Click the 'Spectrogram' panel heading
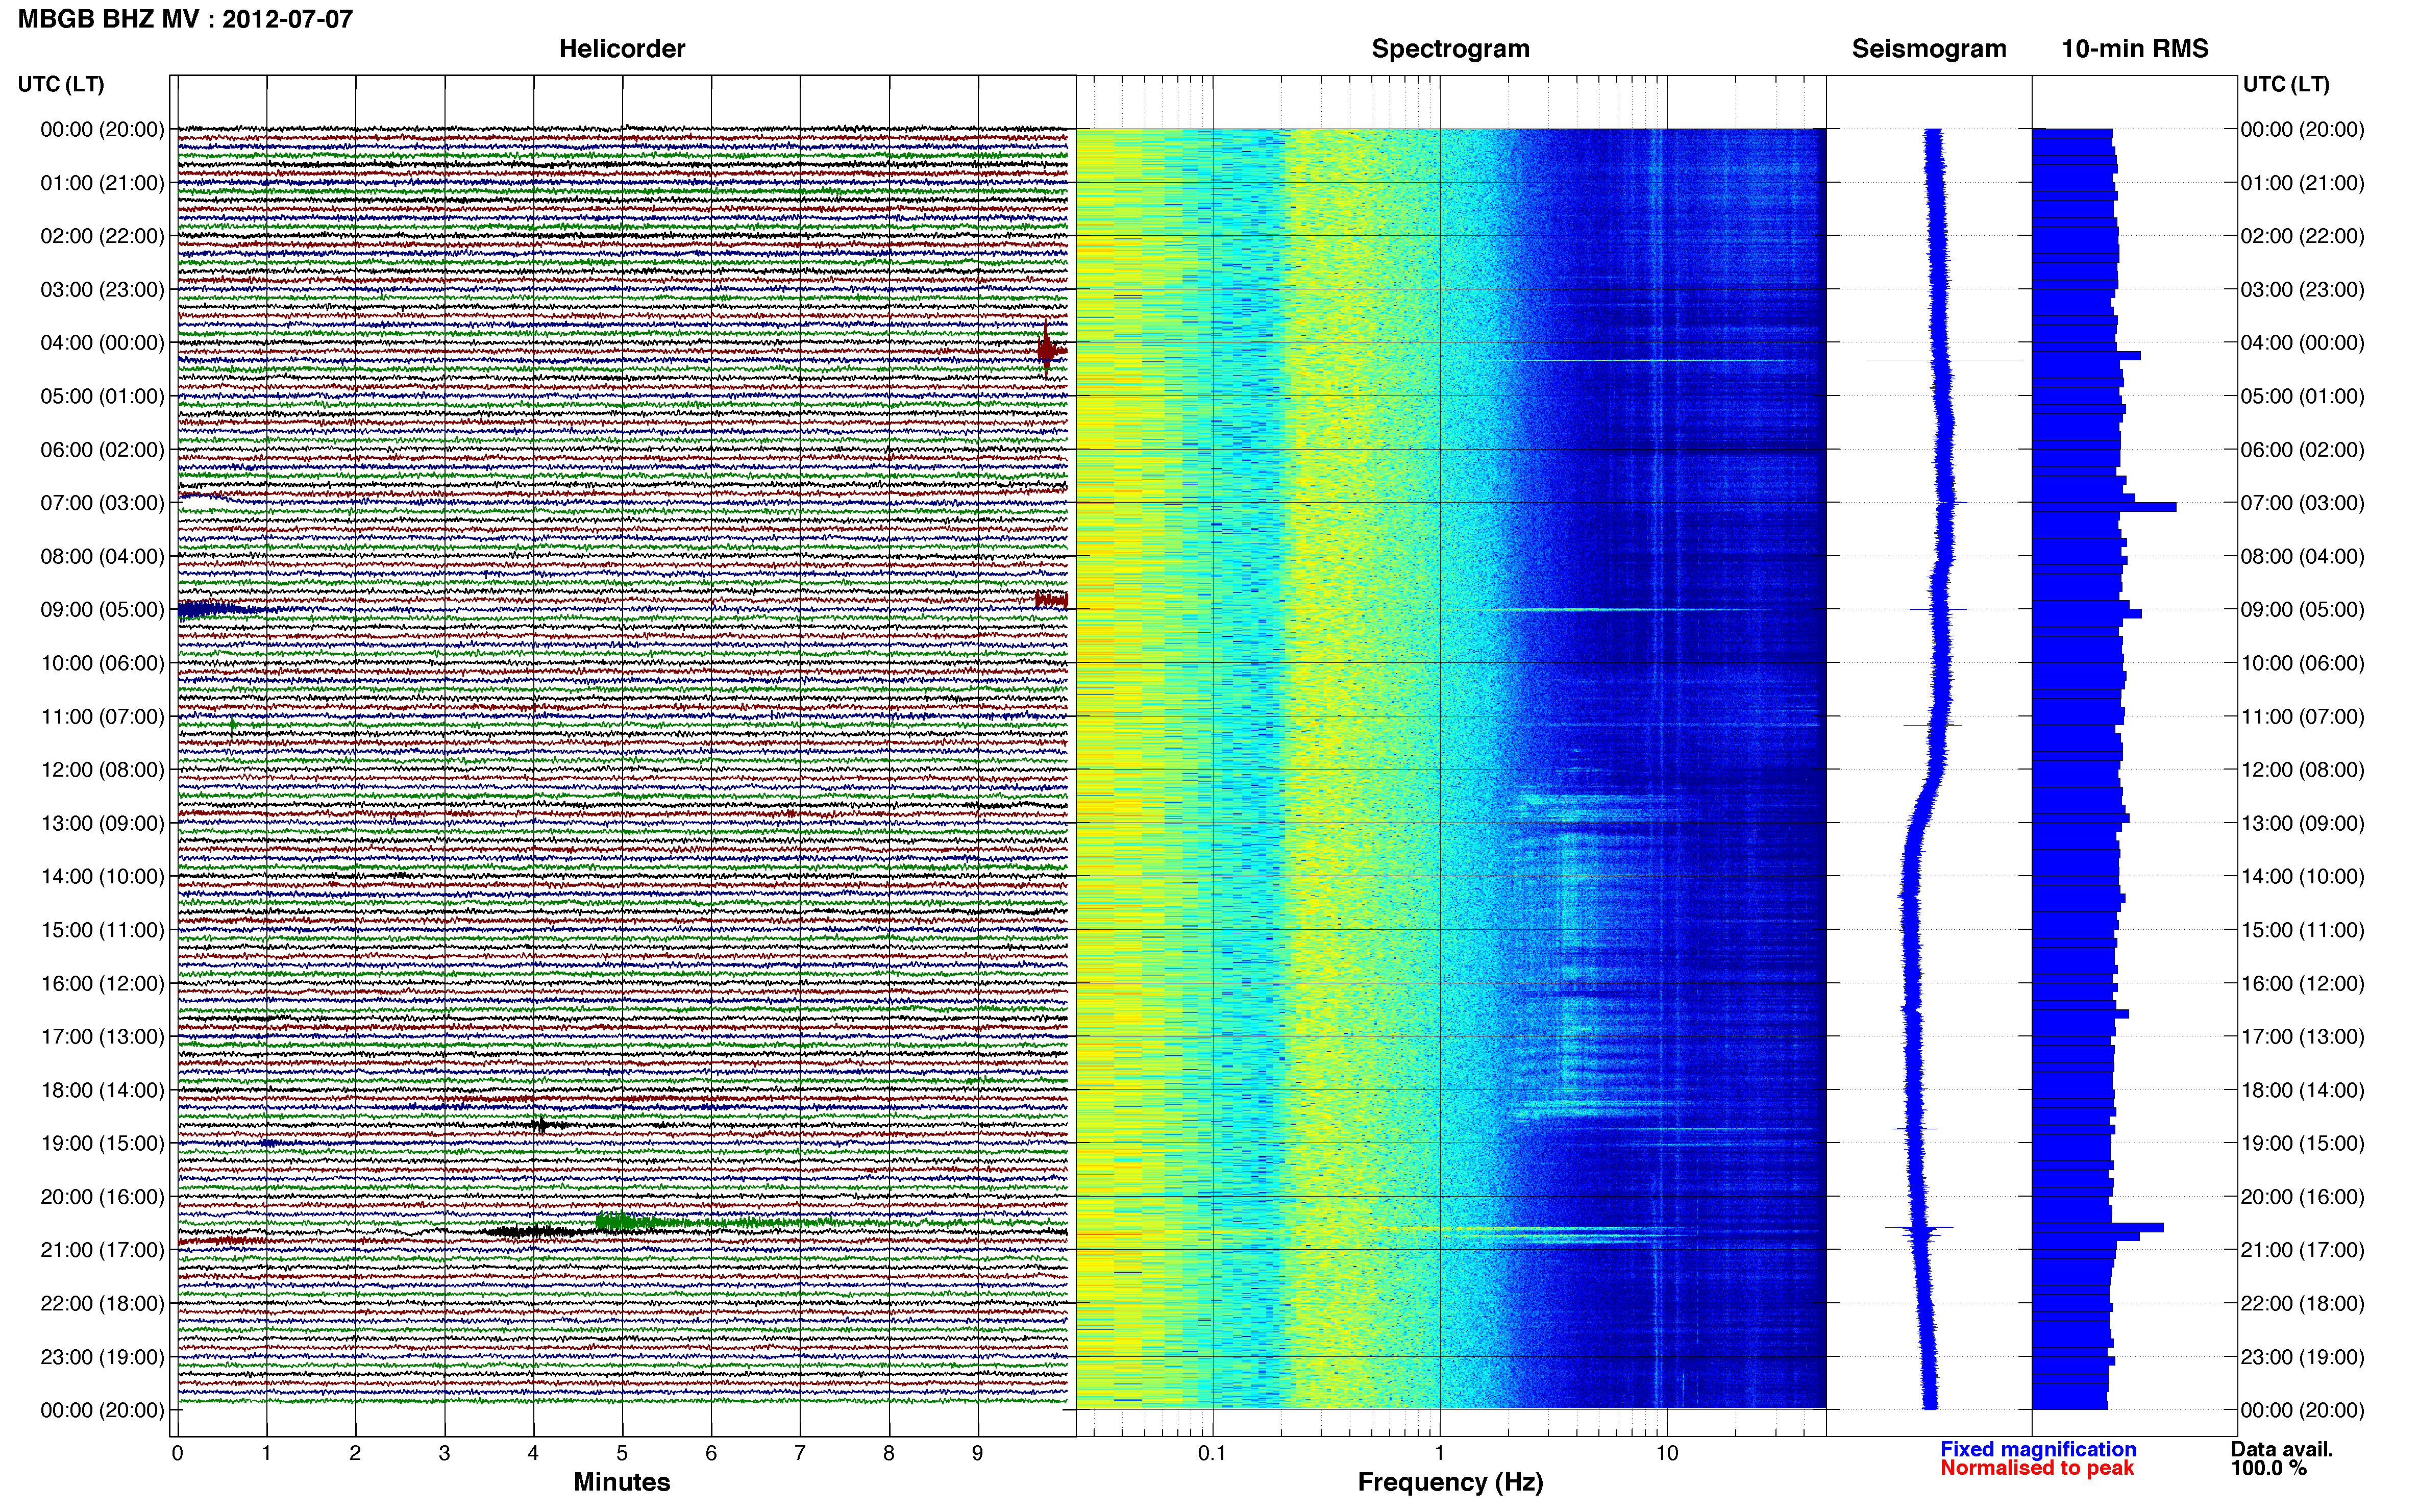This screenshot has width=2419, height=1512. (x=1450, y=49)
